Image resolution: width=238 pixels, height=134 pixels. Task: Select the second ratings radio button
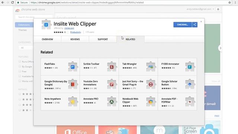[20, 99]
